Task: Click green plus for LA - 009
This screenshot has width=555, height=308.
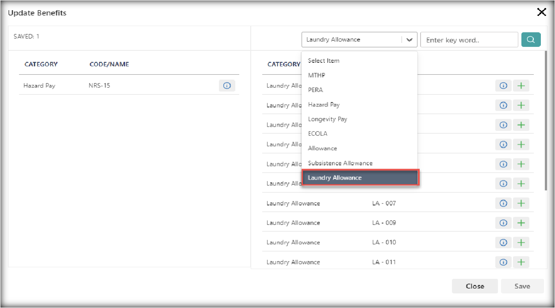Action: pos(521,223)
